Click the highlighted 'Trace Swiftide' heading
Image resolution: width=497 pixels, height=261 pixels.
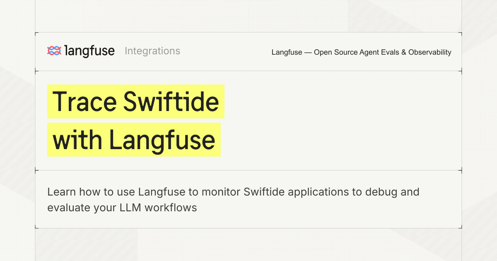(136, 101)
